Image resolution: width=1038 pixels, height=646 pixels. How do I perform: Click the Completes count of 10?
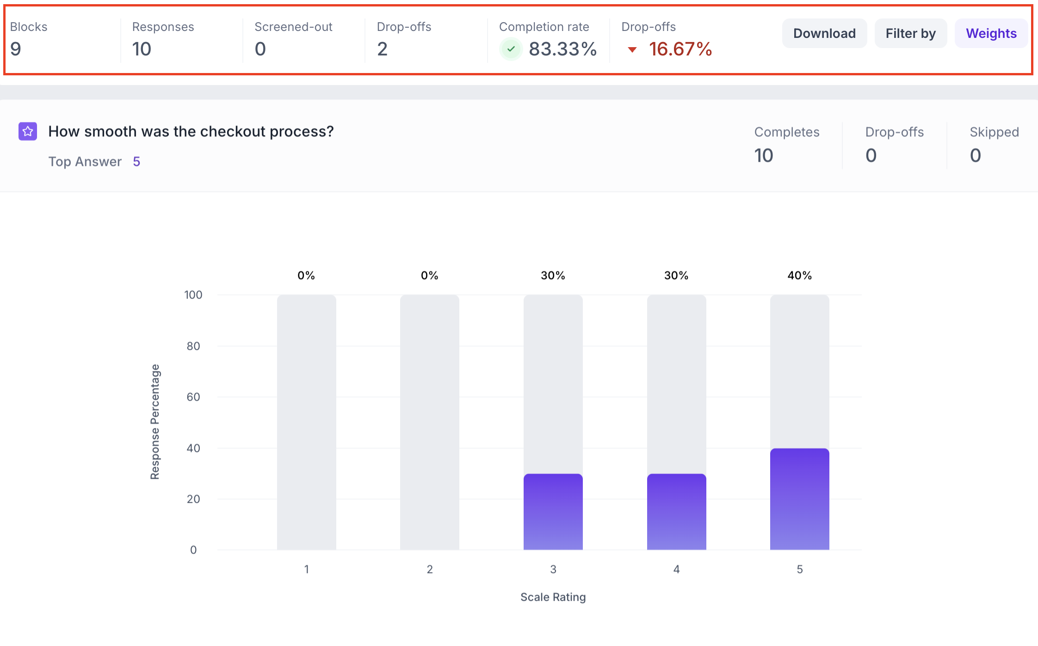(x=764, y=156)
